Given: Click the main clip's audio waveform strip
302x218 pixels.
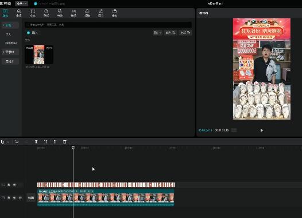Looking at the screenshot, I should [x=106, y=205].
